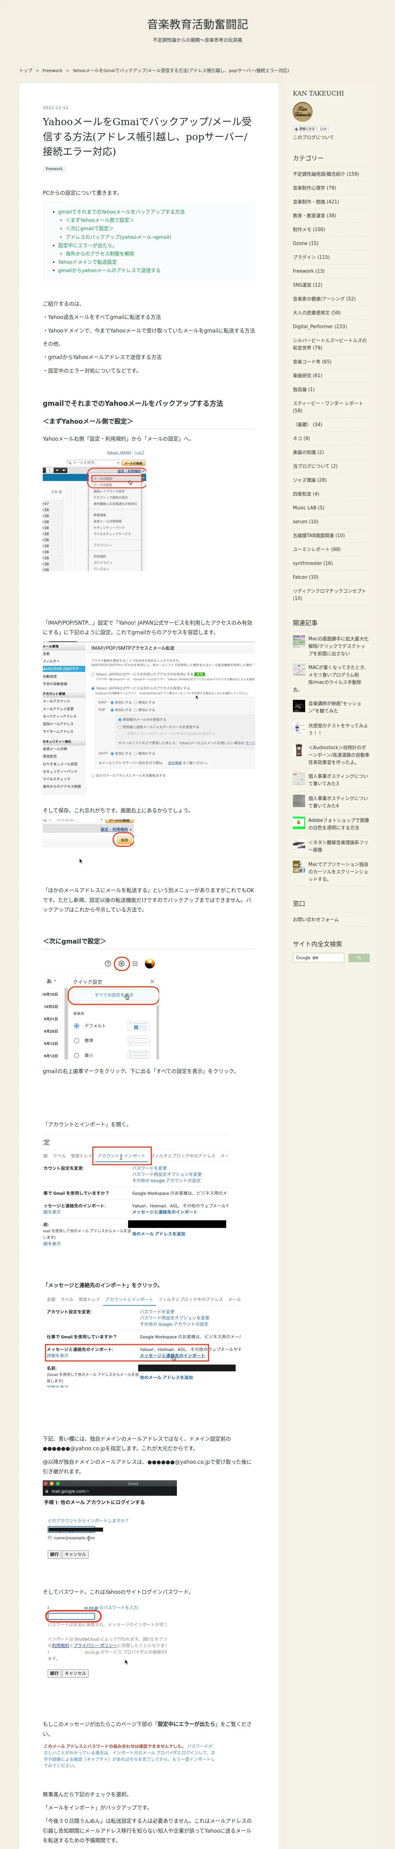
Task: Click the 104 subscriber count badge
Action: tap(323, 129)
